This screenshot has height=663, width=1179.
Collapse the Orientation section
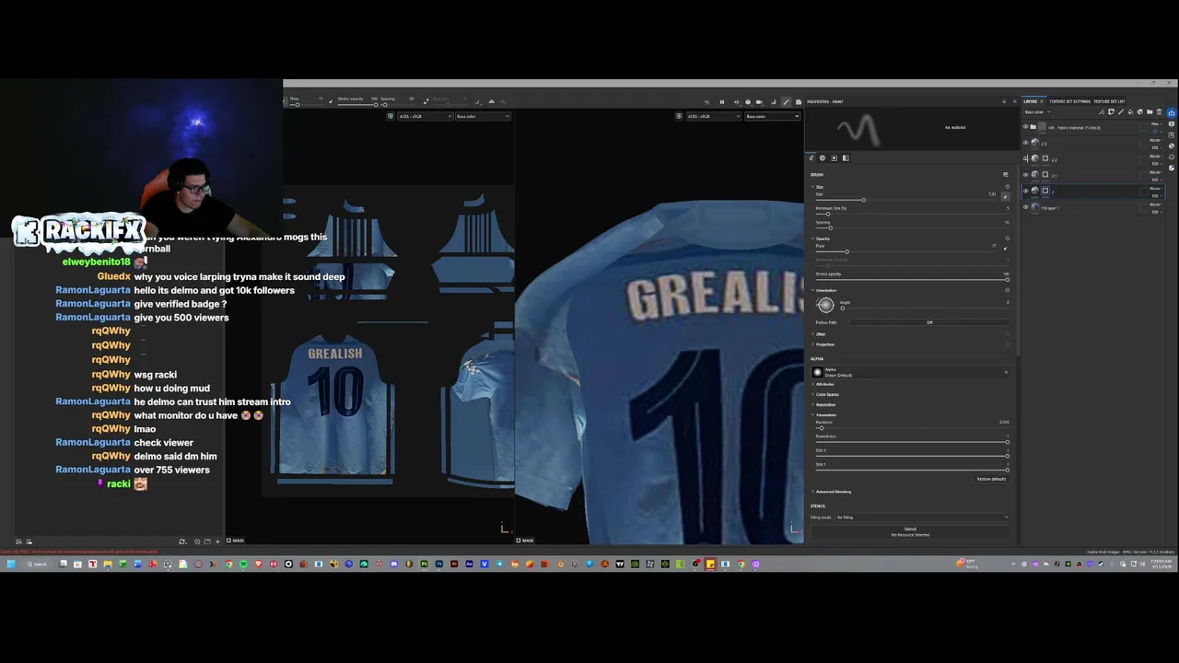812,290
